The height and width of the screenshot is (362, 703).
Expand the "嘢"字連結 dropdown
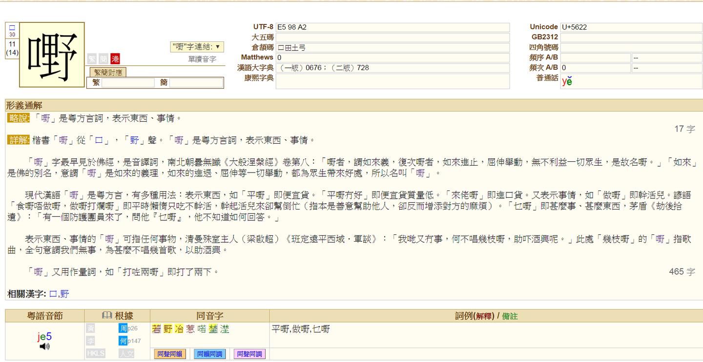tap(197, 47)
